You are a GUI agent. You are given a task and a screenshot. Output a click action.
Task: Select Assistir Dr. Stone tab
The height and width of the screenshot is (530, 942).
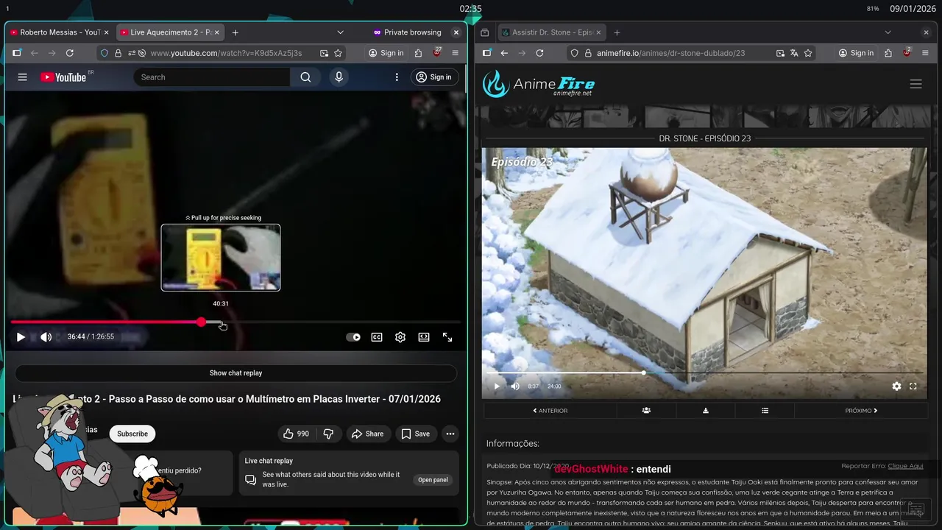point(551,32)
